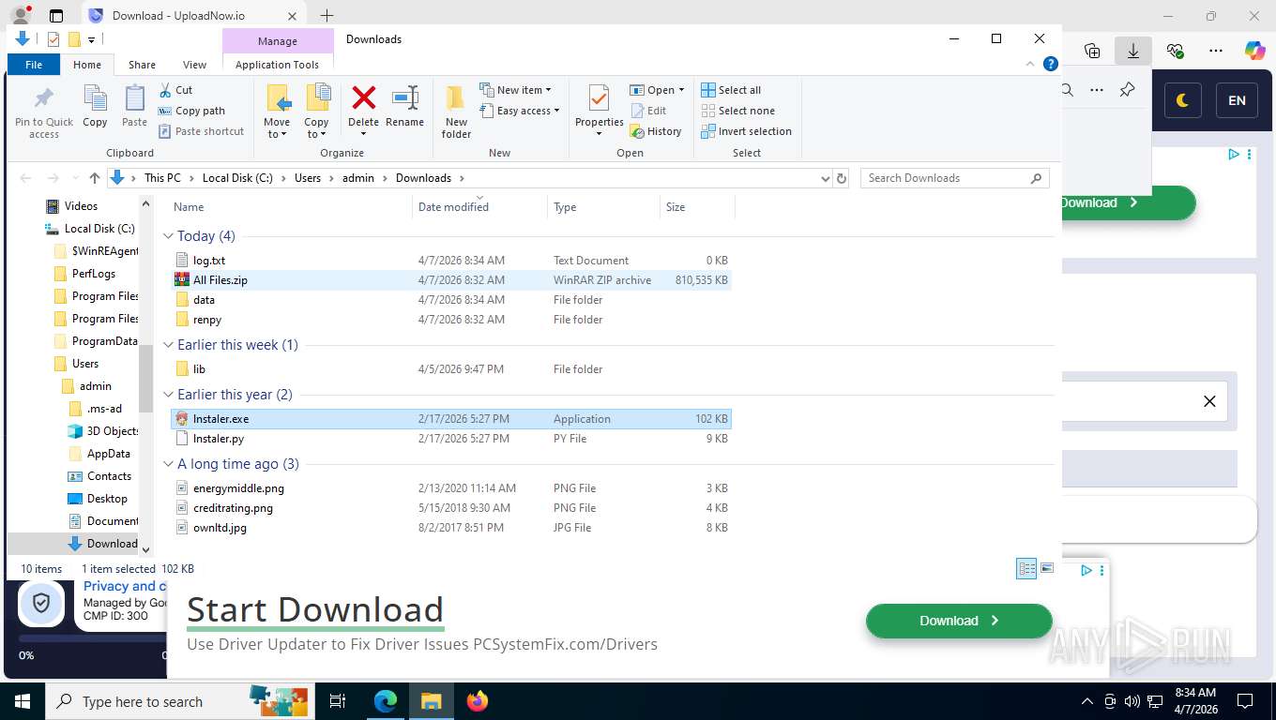Open the Open dropdown in ribbon
Screen dimensions: 1276x720
(657, 90)
